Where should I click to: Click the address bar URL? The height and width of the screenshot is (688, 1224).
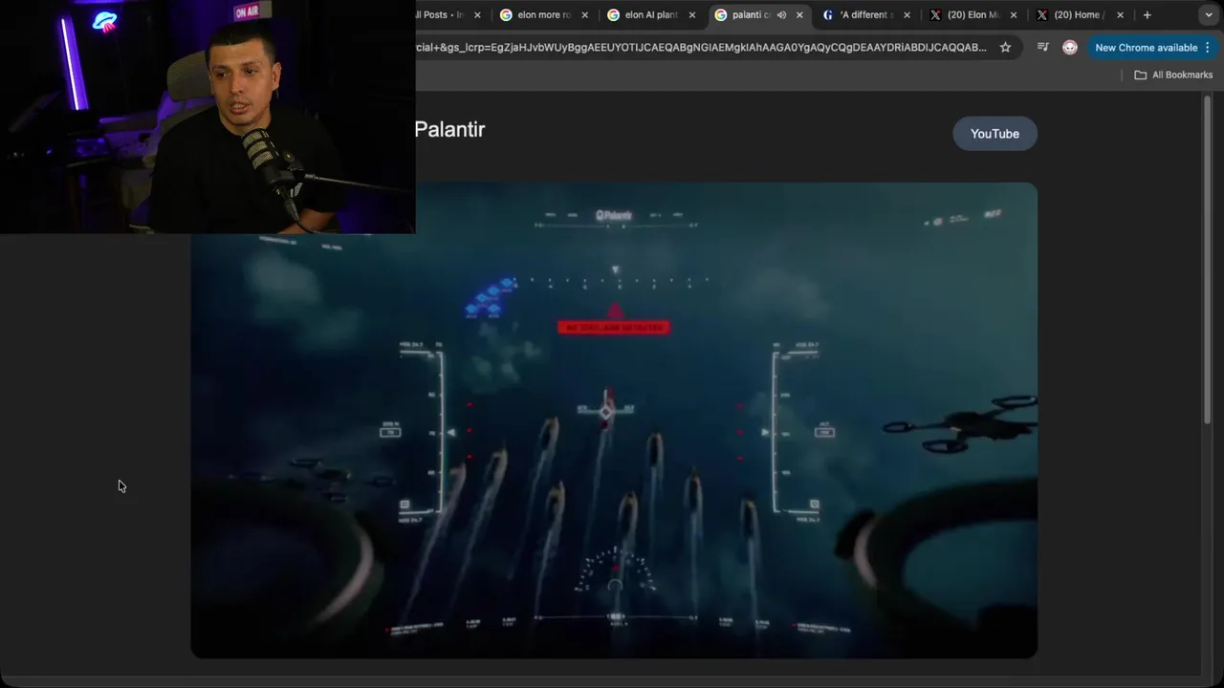click(701, 47)
